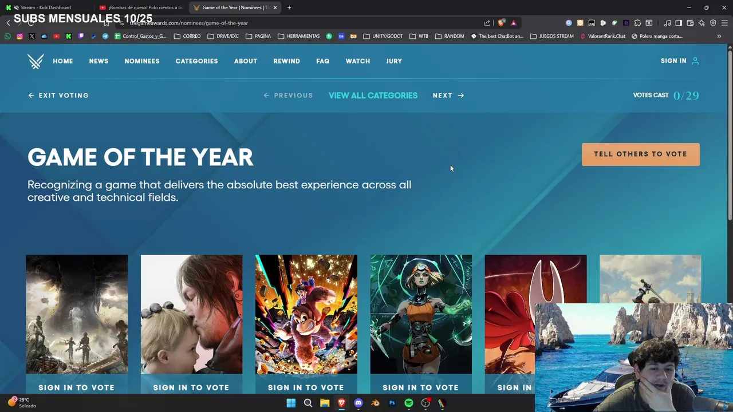Click the Brave Rewards triangle icon

coord(514,23)
